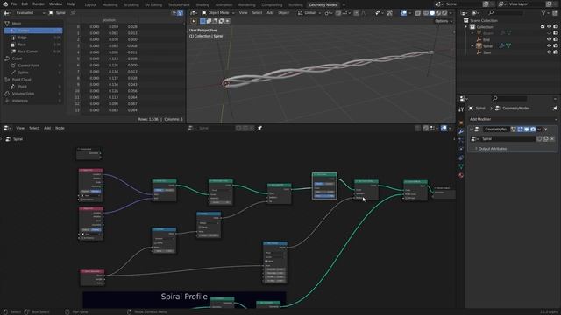Screen dimensions: 561x315
Task: Open the Object Mode dropdown
Action: (x=218, y=13)
